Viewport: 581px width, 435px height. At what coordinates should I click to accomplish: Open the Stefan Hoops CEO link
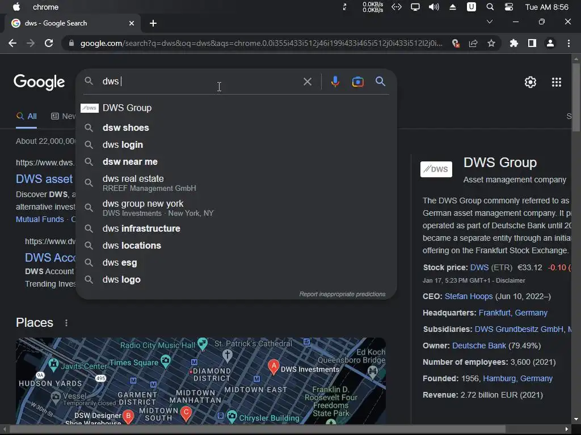pos(468,296)
